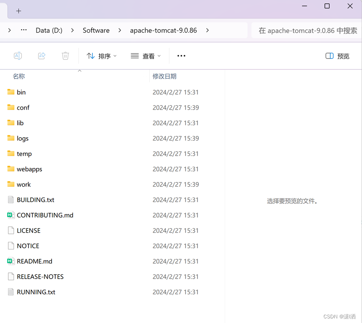Image resolution: width=362 pixels, height=323 pixels.
Task: Open the three-dot more options menu in toolbar
Action: point(181,56)
